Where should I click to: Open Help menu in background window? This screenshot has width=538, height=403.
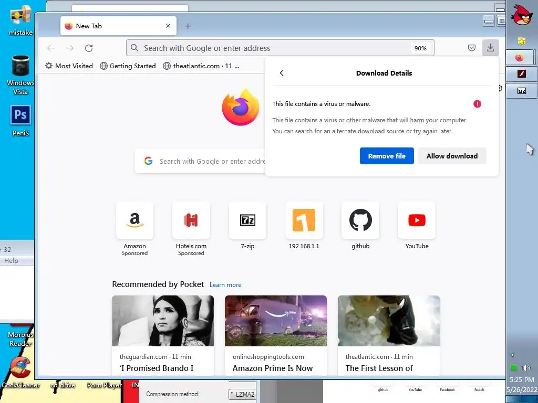(11, 261)
